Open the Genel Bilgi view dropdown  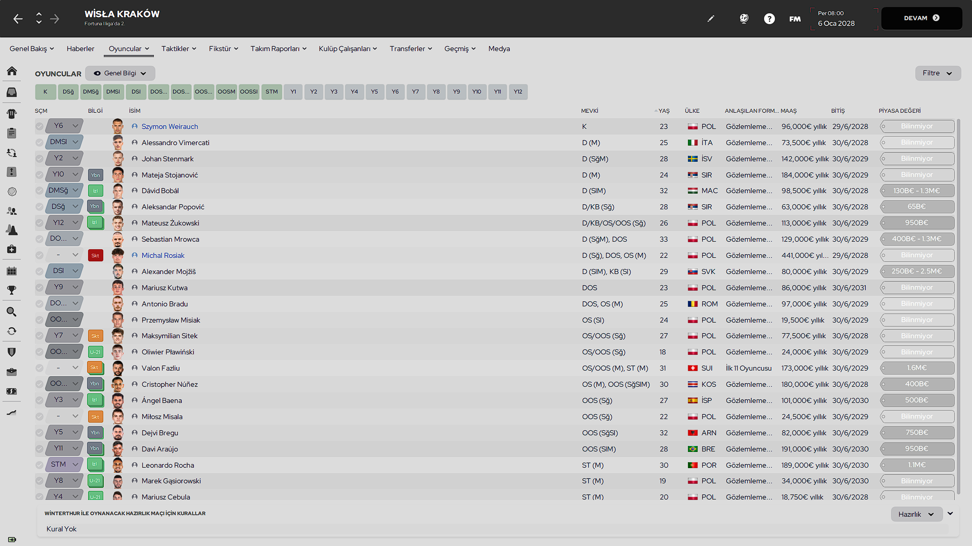pyautogui.click(x=120, y=73)
